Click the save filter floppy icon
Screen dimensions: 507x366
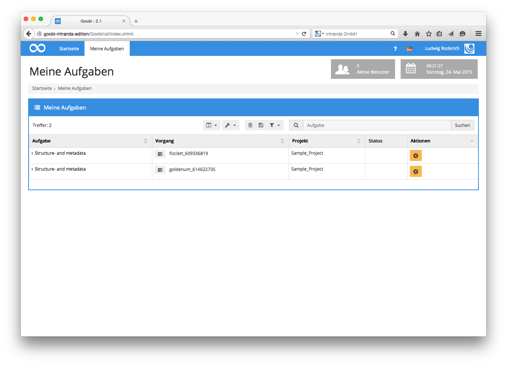click(x=261, y=125)
